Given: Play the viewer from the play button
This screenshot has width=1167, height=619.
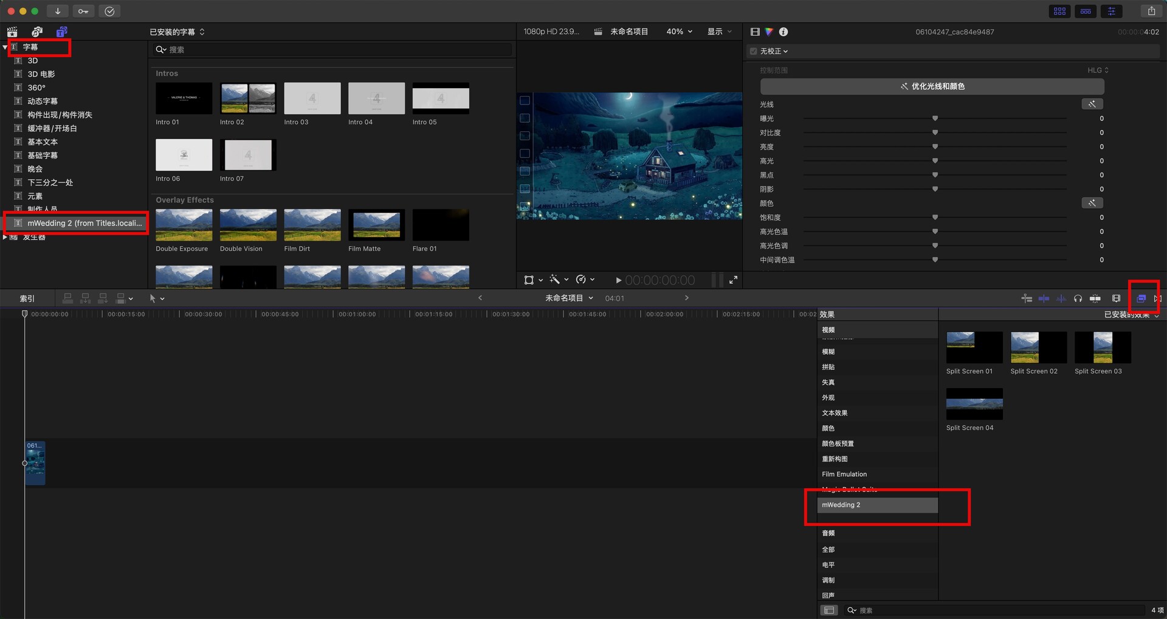Looking at the screenshot, I should click(618, 281).
